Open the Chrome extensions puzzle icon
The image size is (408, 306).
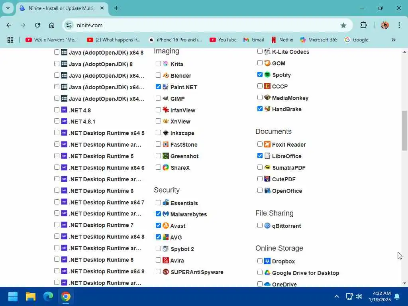click(x=363, y=25)
